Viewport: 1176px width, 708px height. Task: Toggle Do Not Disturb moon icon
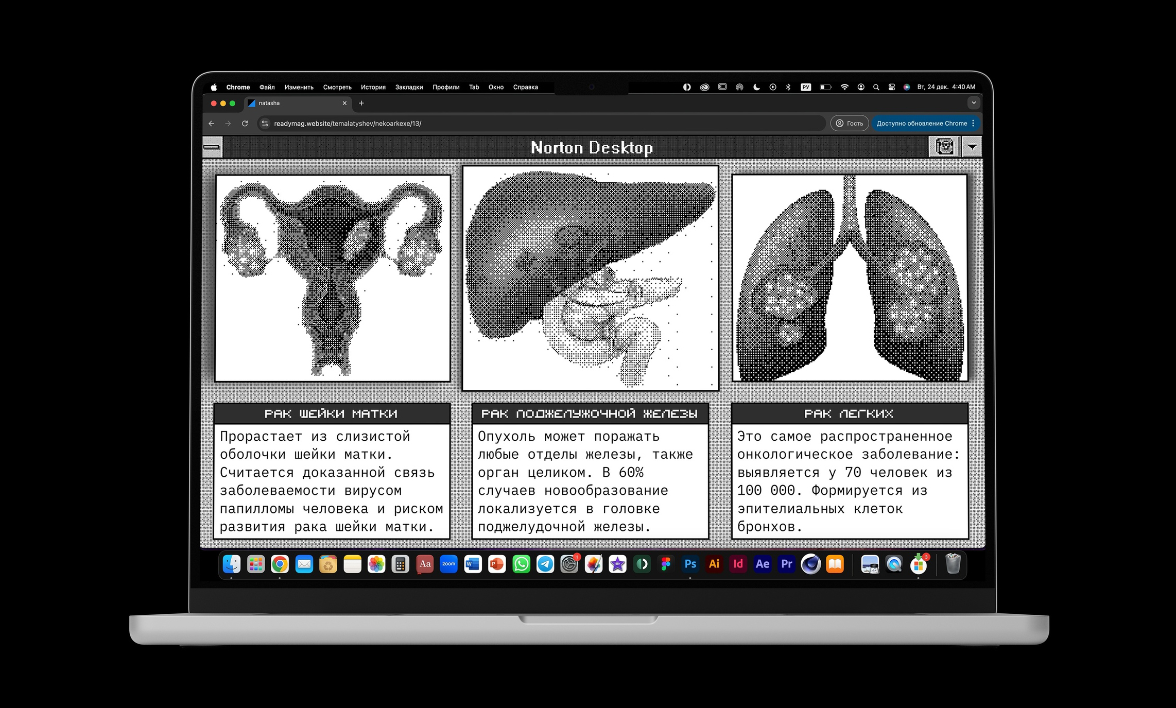pyautogui.click(x=756, y=87)
